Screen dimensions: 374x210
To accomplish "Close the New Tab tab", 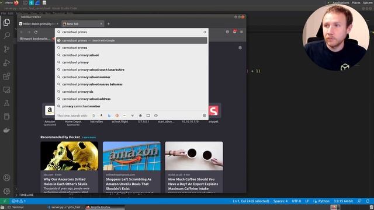I will tap(101, 24).
